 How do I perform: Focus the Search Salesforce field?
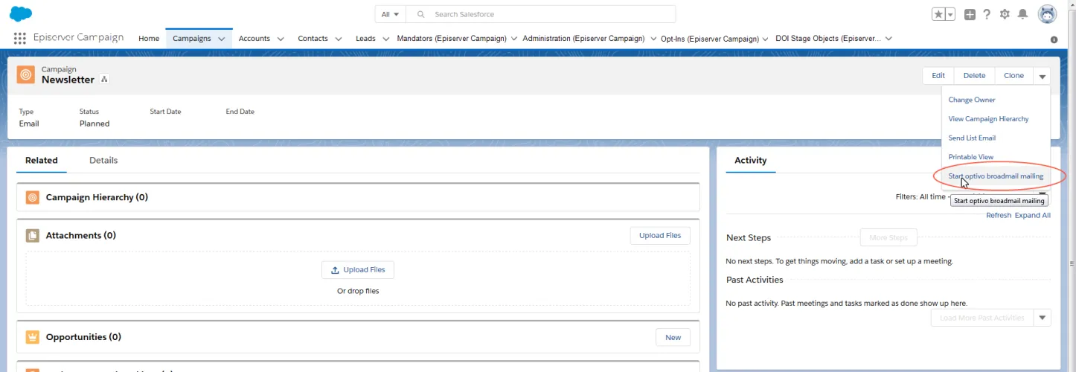click(x=541, y=14)
